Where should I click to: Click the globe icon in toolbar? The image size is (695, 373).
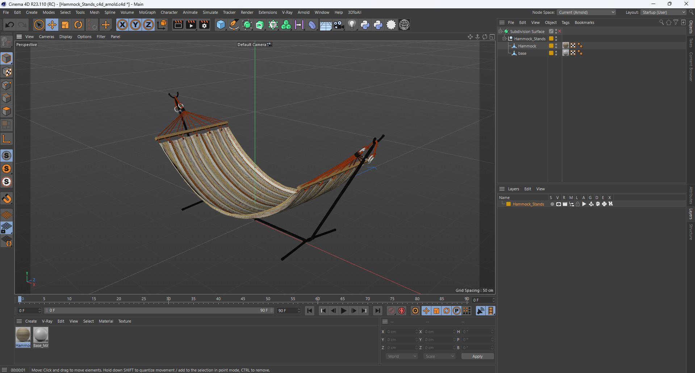(404, 25)
